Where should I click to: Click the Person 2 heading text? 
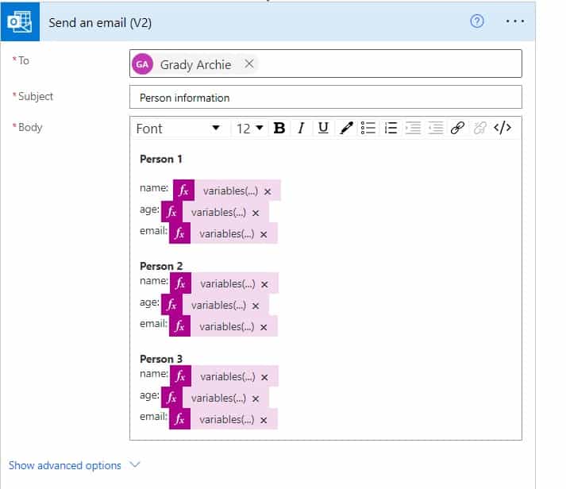tap(161, 266)
